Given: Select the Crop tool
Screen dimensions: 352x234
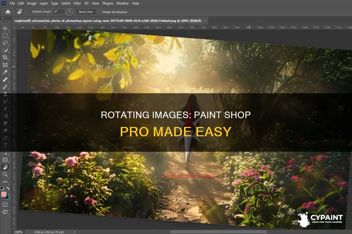Looking at the screenshot, I should [x=5, y=57].
